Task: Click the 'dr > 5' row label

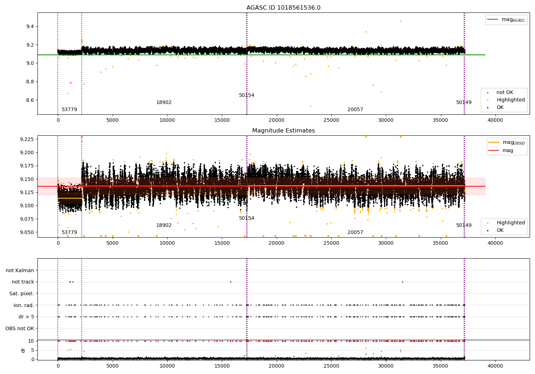Action: point(26,317)
